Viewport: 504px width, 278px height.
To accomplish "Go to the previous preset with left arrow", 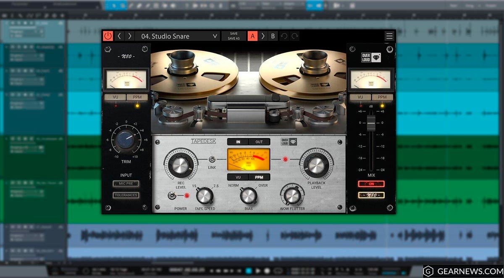I will (119, 36).
